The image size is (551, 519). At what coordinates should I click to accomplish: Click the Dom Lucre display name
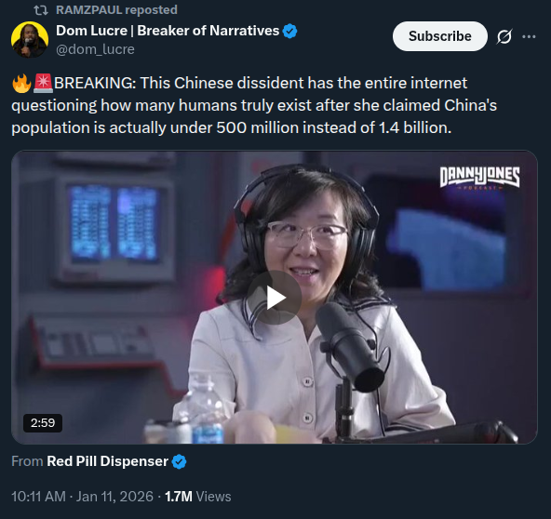point(168,31)
